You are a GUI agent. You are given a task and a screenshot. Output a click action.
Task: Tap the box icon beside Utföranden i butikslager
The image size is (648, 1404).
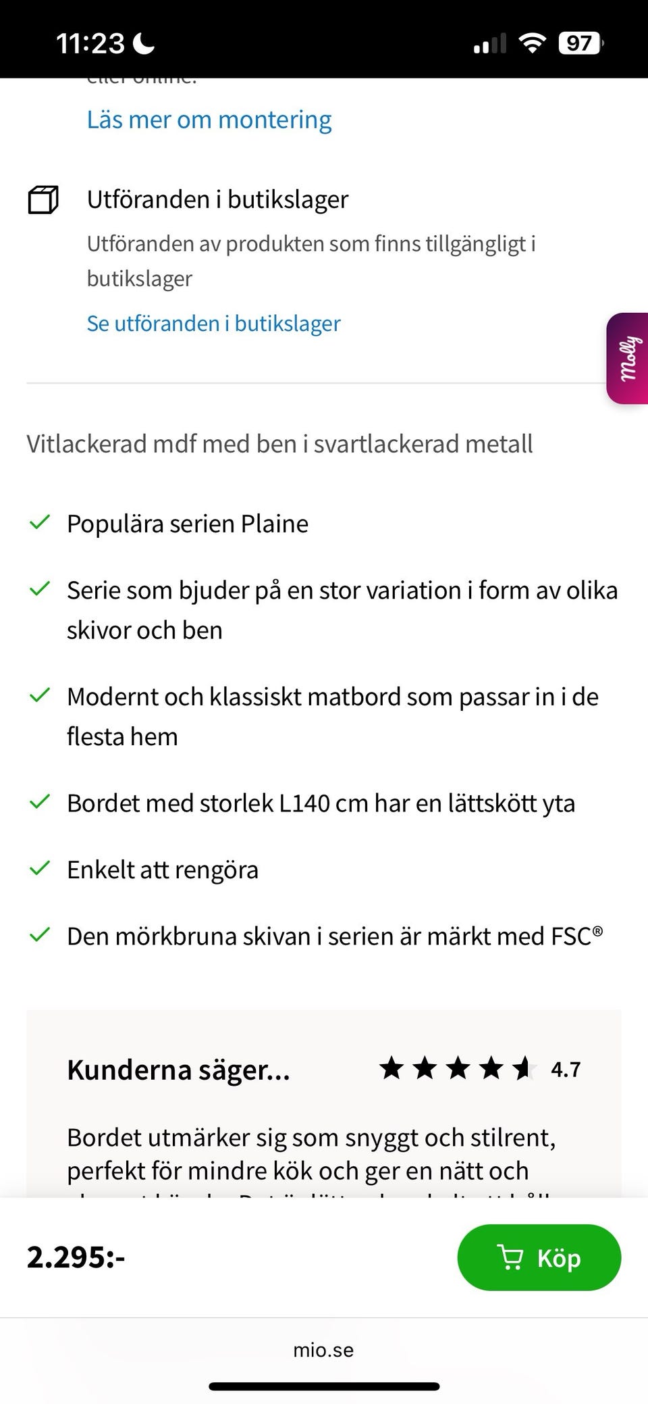pos(43,200)
